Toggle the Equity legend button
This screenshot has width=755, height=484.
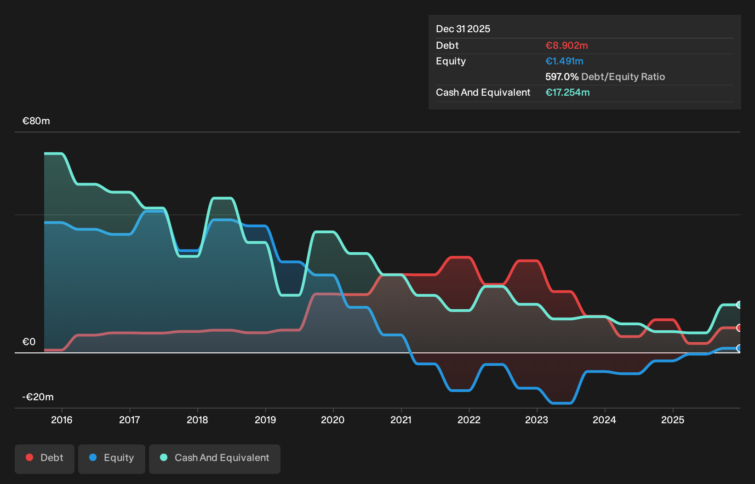click(x=112, y=459)
